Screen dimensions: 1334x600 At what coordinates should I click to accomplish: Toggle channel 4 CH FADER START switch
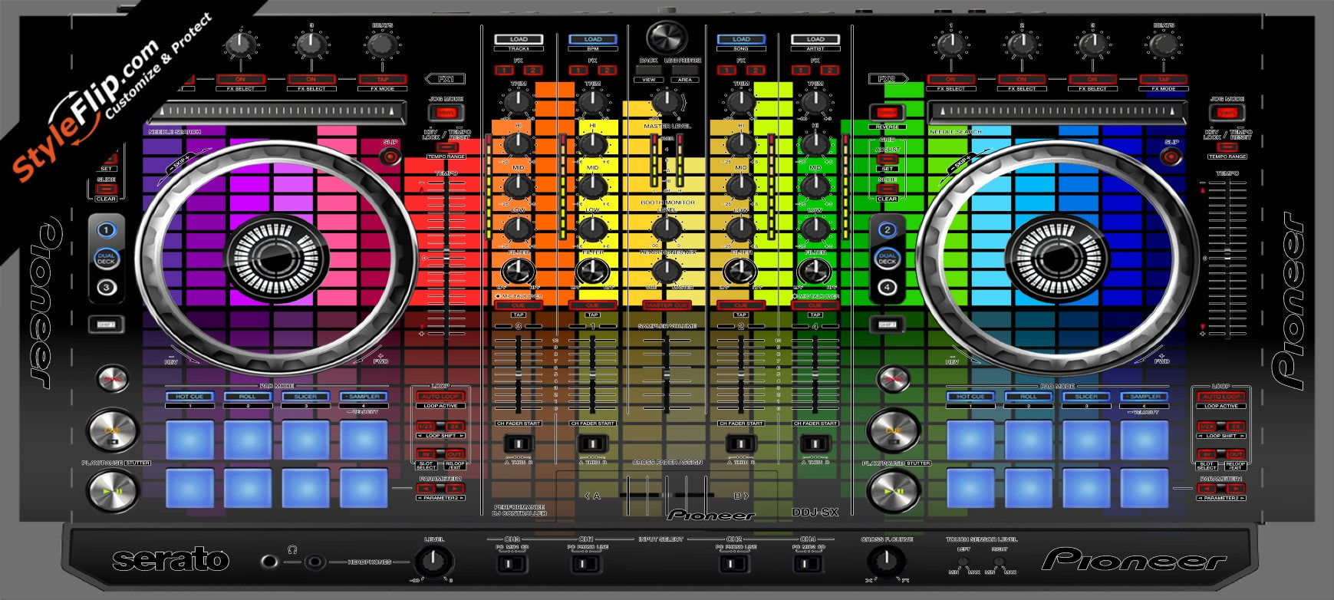click(x=815, y=443)
